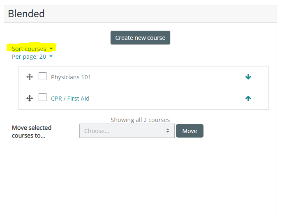Image resolution: width=282 pixels, height=216 pixels.
Task: Open the Physicians 101 course link
Action: [x=71, y=77]
